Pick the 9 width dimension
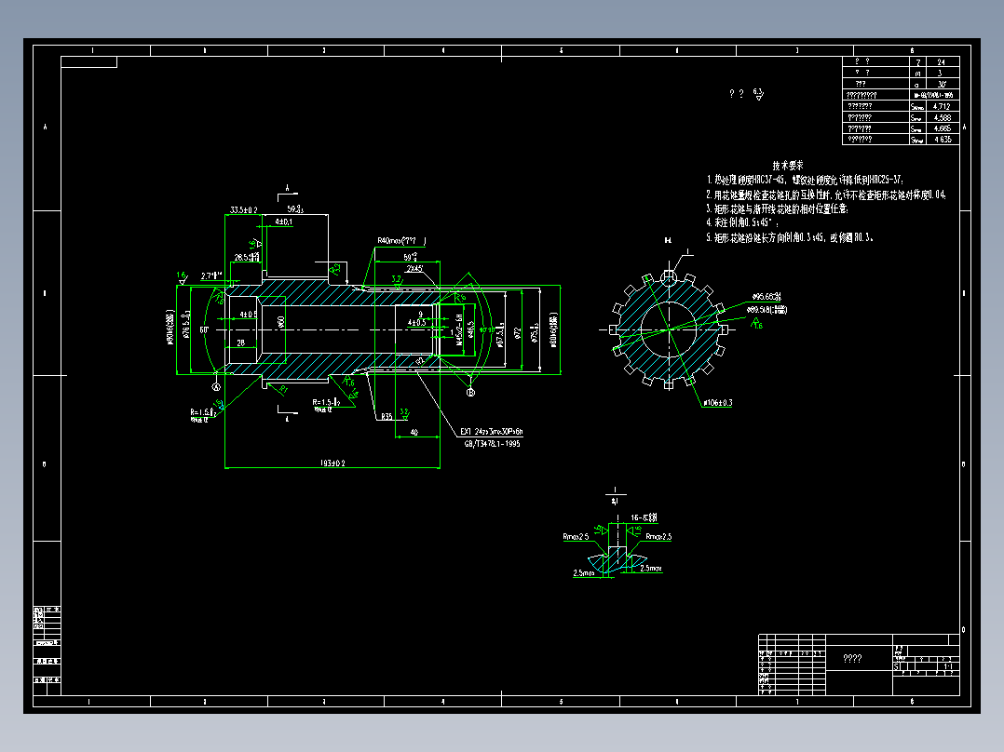1004x752 pixels. pos(420,315)
